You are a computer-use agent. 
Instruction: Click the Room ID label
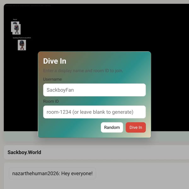pyautogui.click(x=51, y=101)
